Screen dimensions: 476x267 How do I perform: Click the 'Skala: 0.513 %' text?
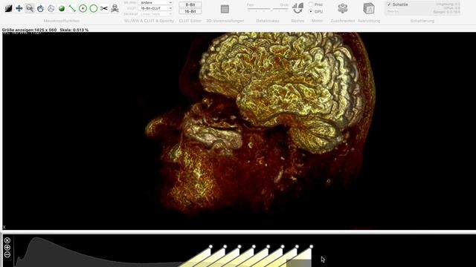click(74, 30)
